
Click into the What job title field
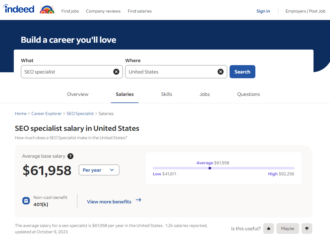pos(67,72)
